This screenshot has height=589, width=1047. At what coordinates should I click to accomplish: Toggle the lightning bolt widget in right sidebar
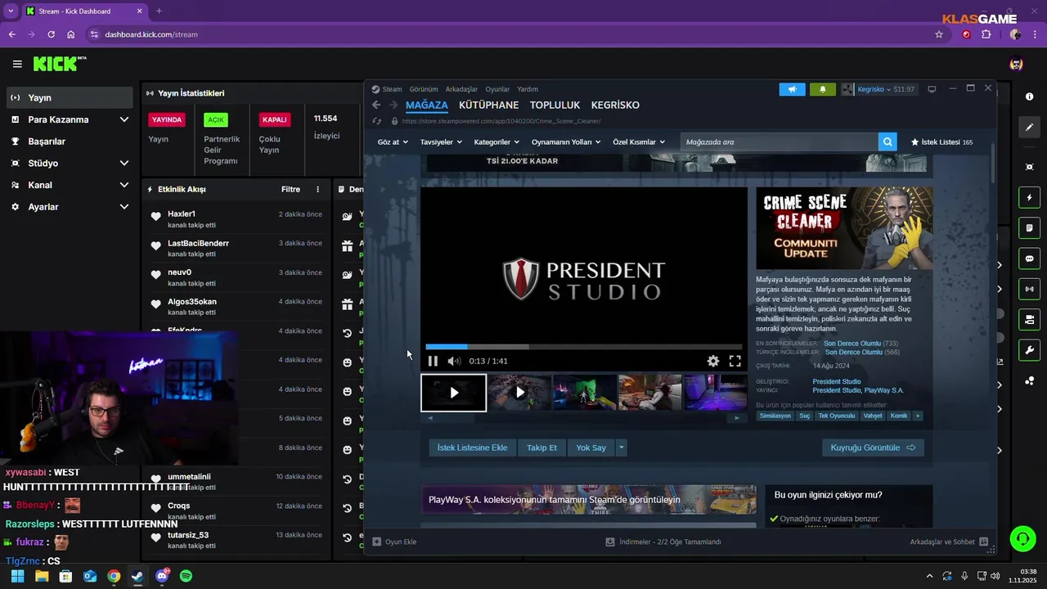point(1029,197)
